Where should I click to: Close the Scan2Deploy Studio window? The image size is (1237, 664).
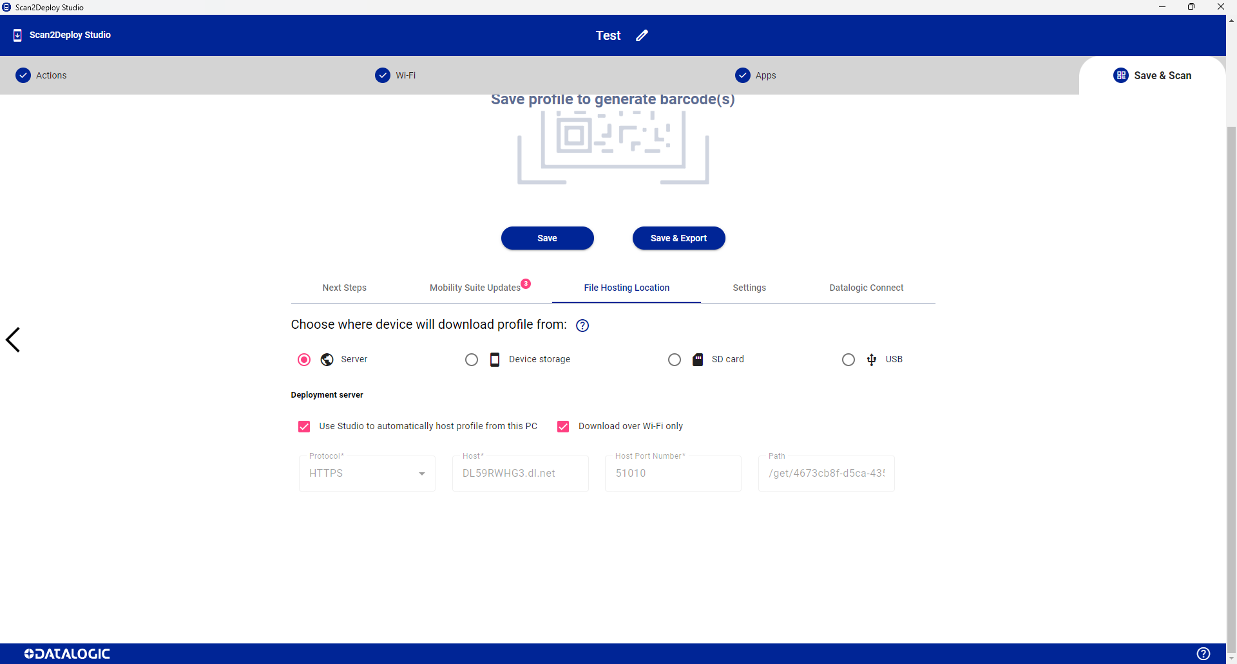1221,7
